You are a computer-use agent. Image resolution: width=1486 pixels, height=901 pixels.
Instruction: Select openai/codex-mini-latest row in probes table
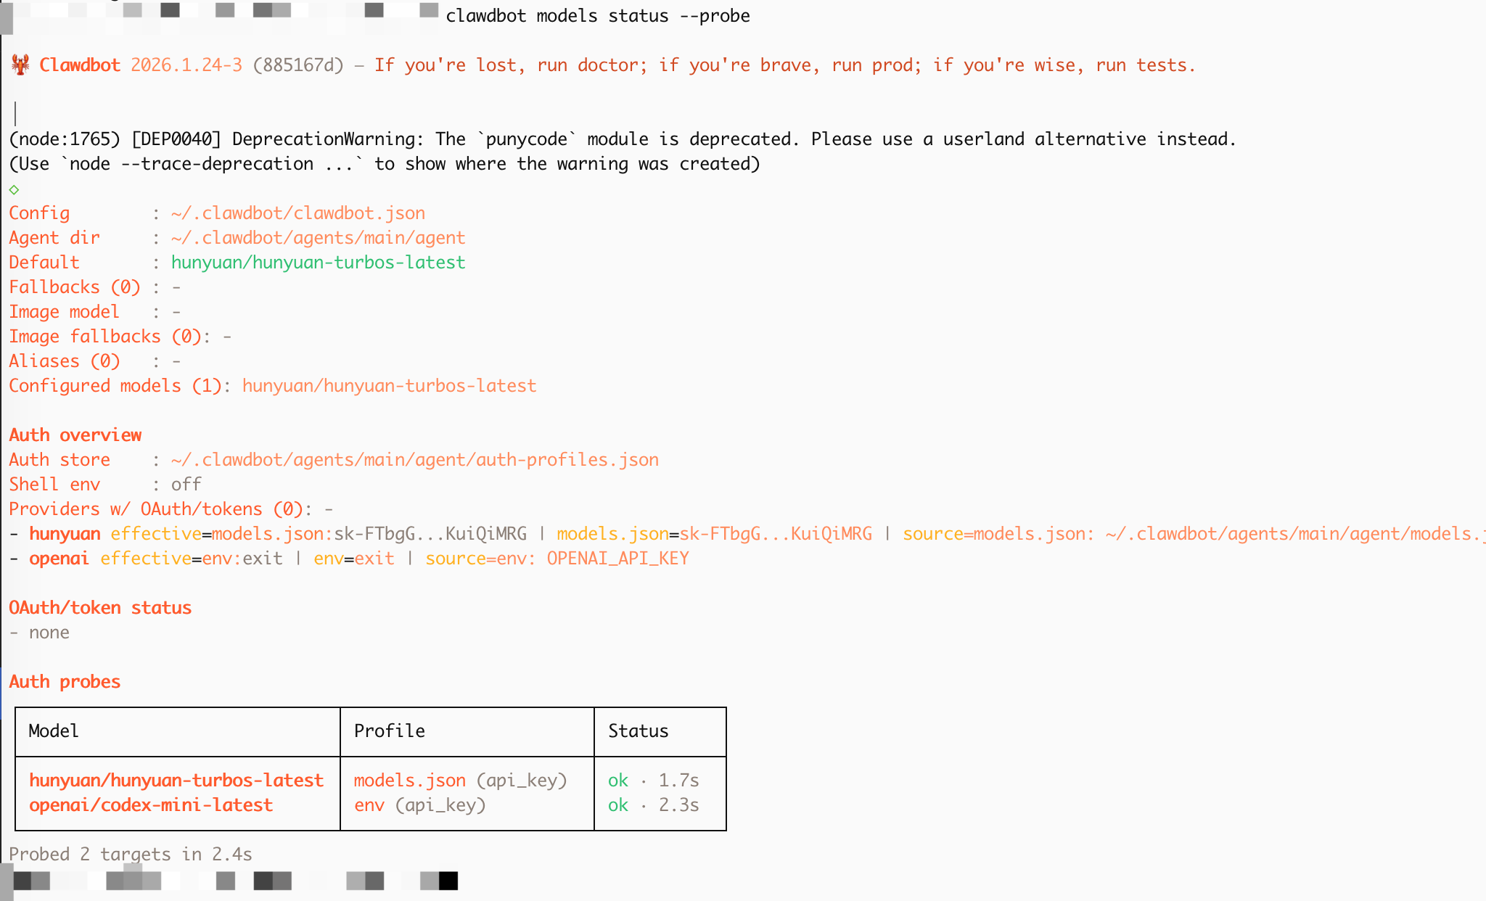tap(151, 805)
